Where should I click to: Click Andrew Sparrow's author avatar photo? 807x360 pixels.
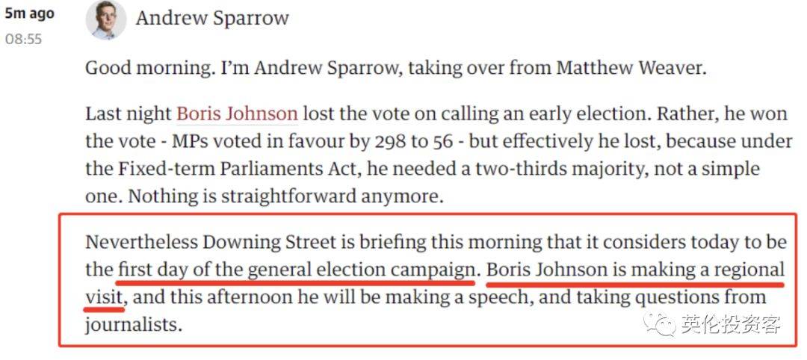106,20
